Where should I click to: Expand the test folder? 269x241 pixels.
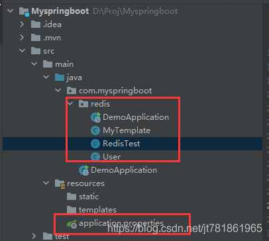(34, 236)
